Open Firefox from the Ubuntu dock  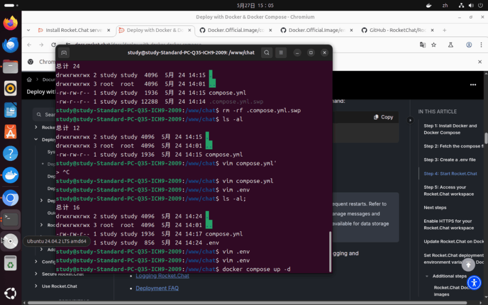tap(10, 23)
